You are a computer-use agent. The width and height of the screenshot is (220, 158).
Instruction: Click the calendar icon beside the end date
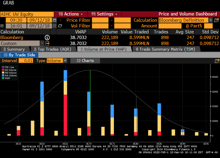pos(54,26)
